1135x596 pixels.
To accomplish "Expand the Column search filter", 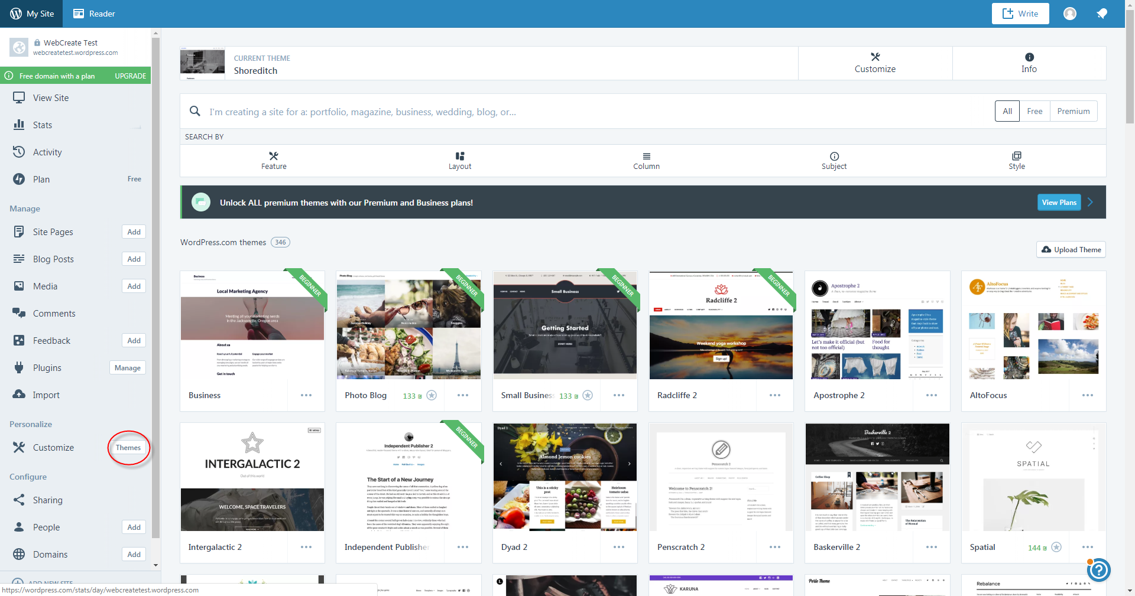I will coord(646,161).
